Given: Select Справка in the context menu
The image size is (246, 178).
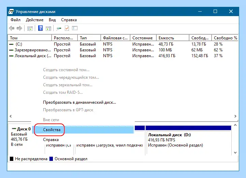Looking at the screenshot, I should [x=51, y=140].
